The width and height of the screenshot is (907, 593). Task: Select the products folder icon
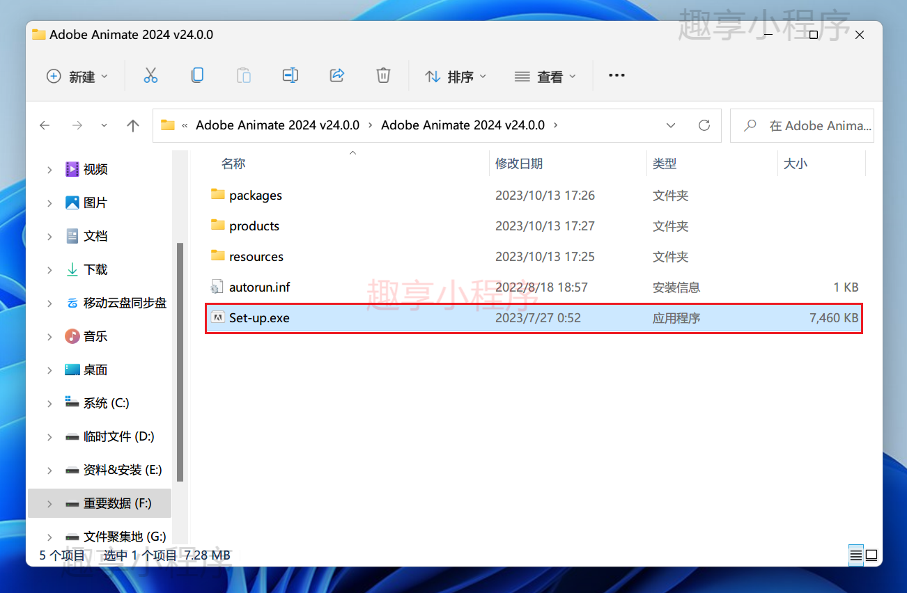click(218, 225)
